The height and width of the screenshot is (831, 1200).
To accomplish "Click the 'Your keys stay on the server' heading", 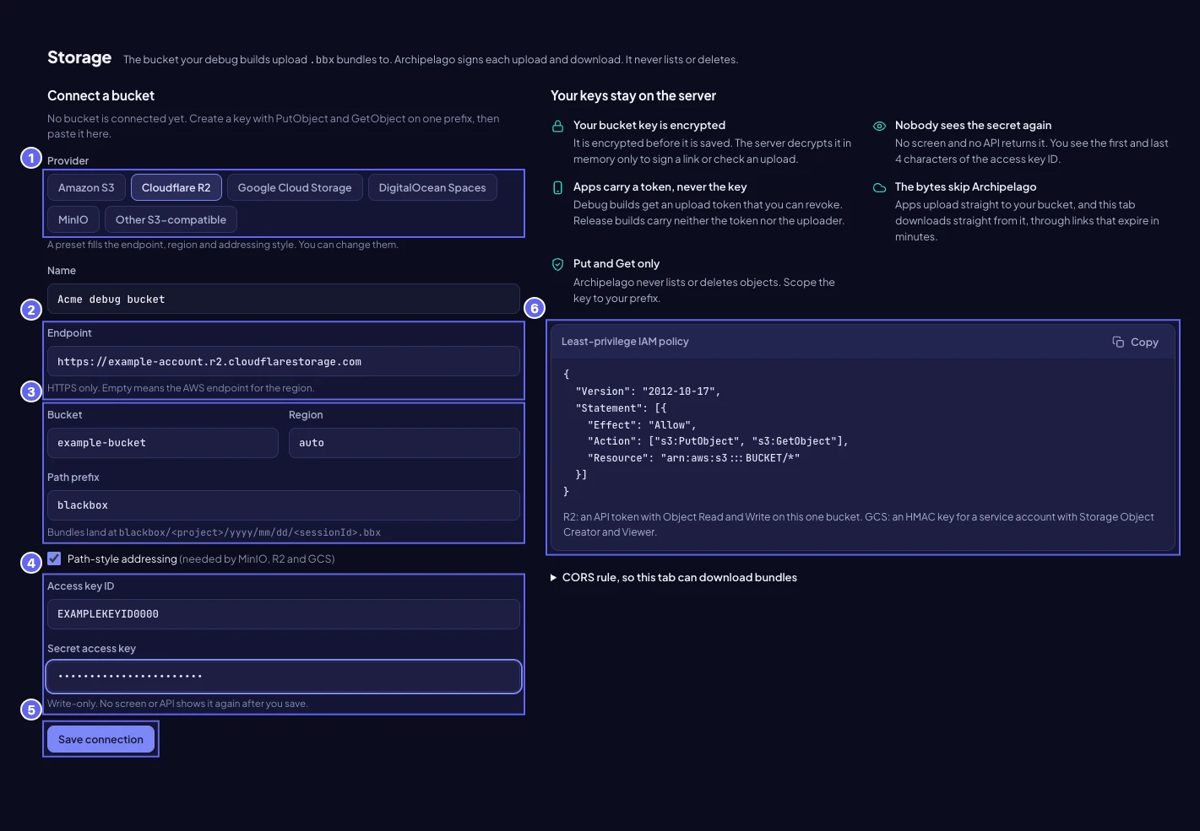I will [633, 96].
